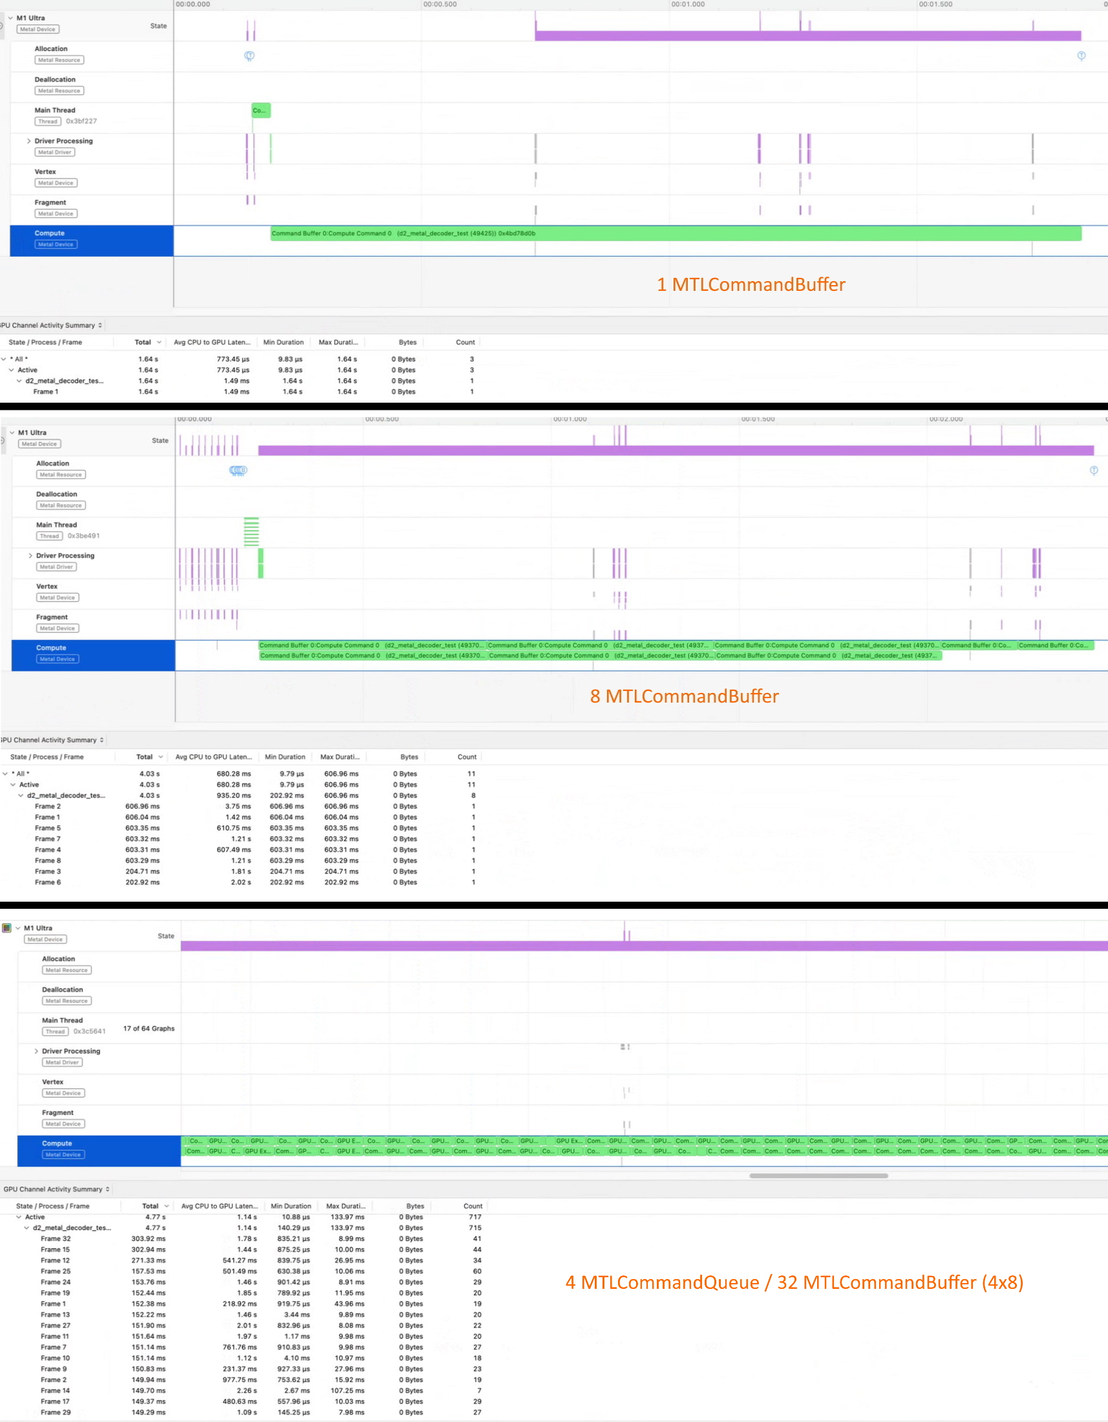Select the Frame 13 row

pos(244,1315)
